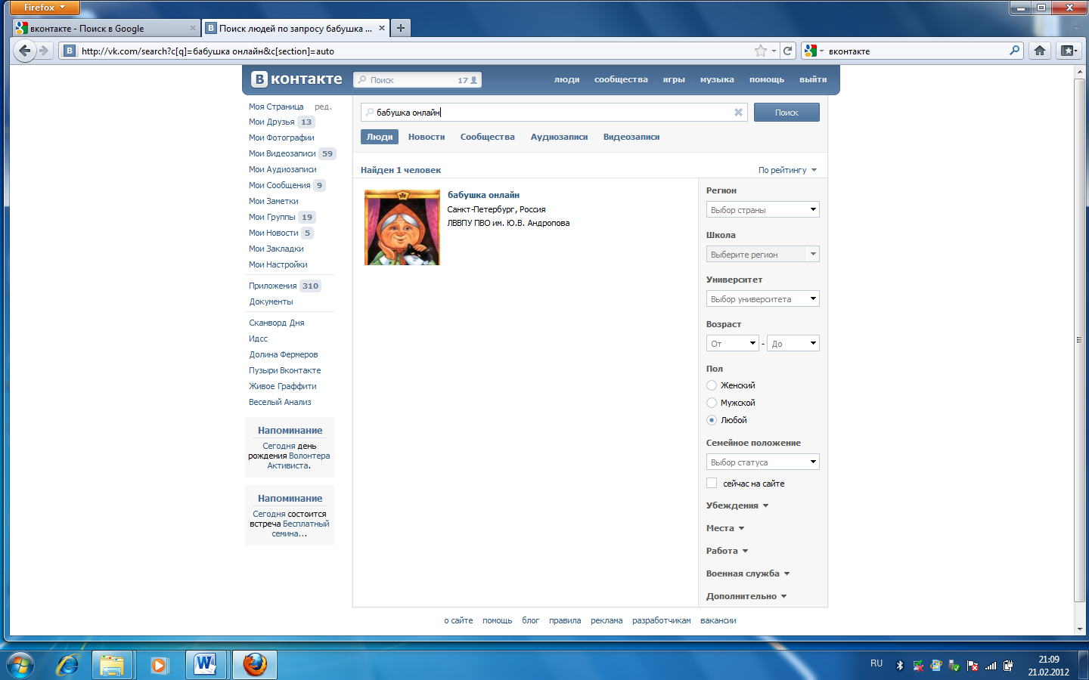Click the RU language indicator
Image resolution: width=1089 pixels, height=680 pixels.
(x=876, y=663)
